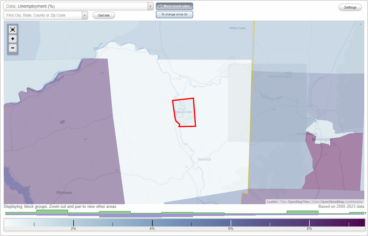Click the Get link button
Image resolution: width=368 pixels, height=236 pixels.
104,15
